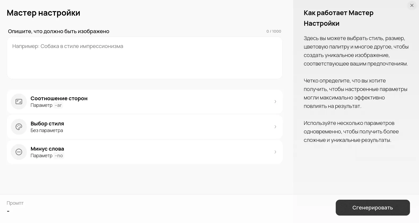Close the wizard with the X icon
The image size is (419, 223).
coord(412,5)
